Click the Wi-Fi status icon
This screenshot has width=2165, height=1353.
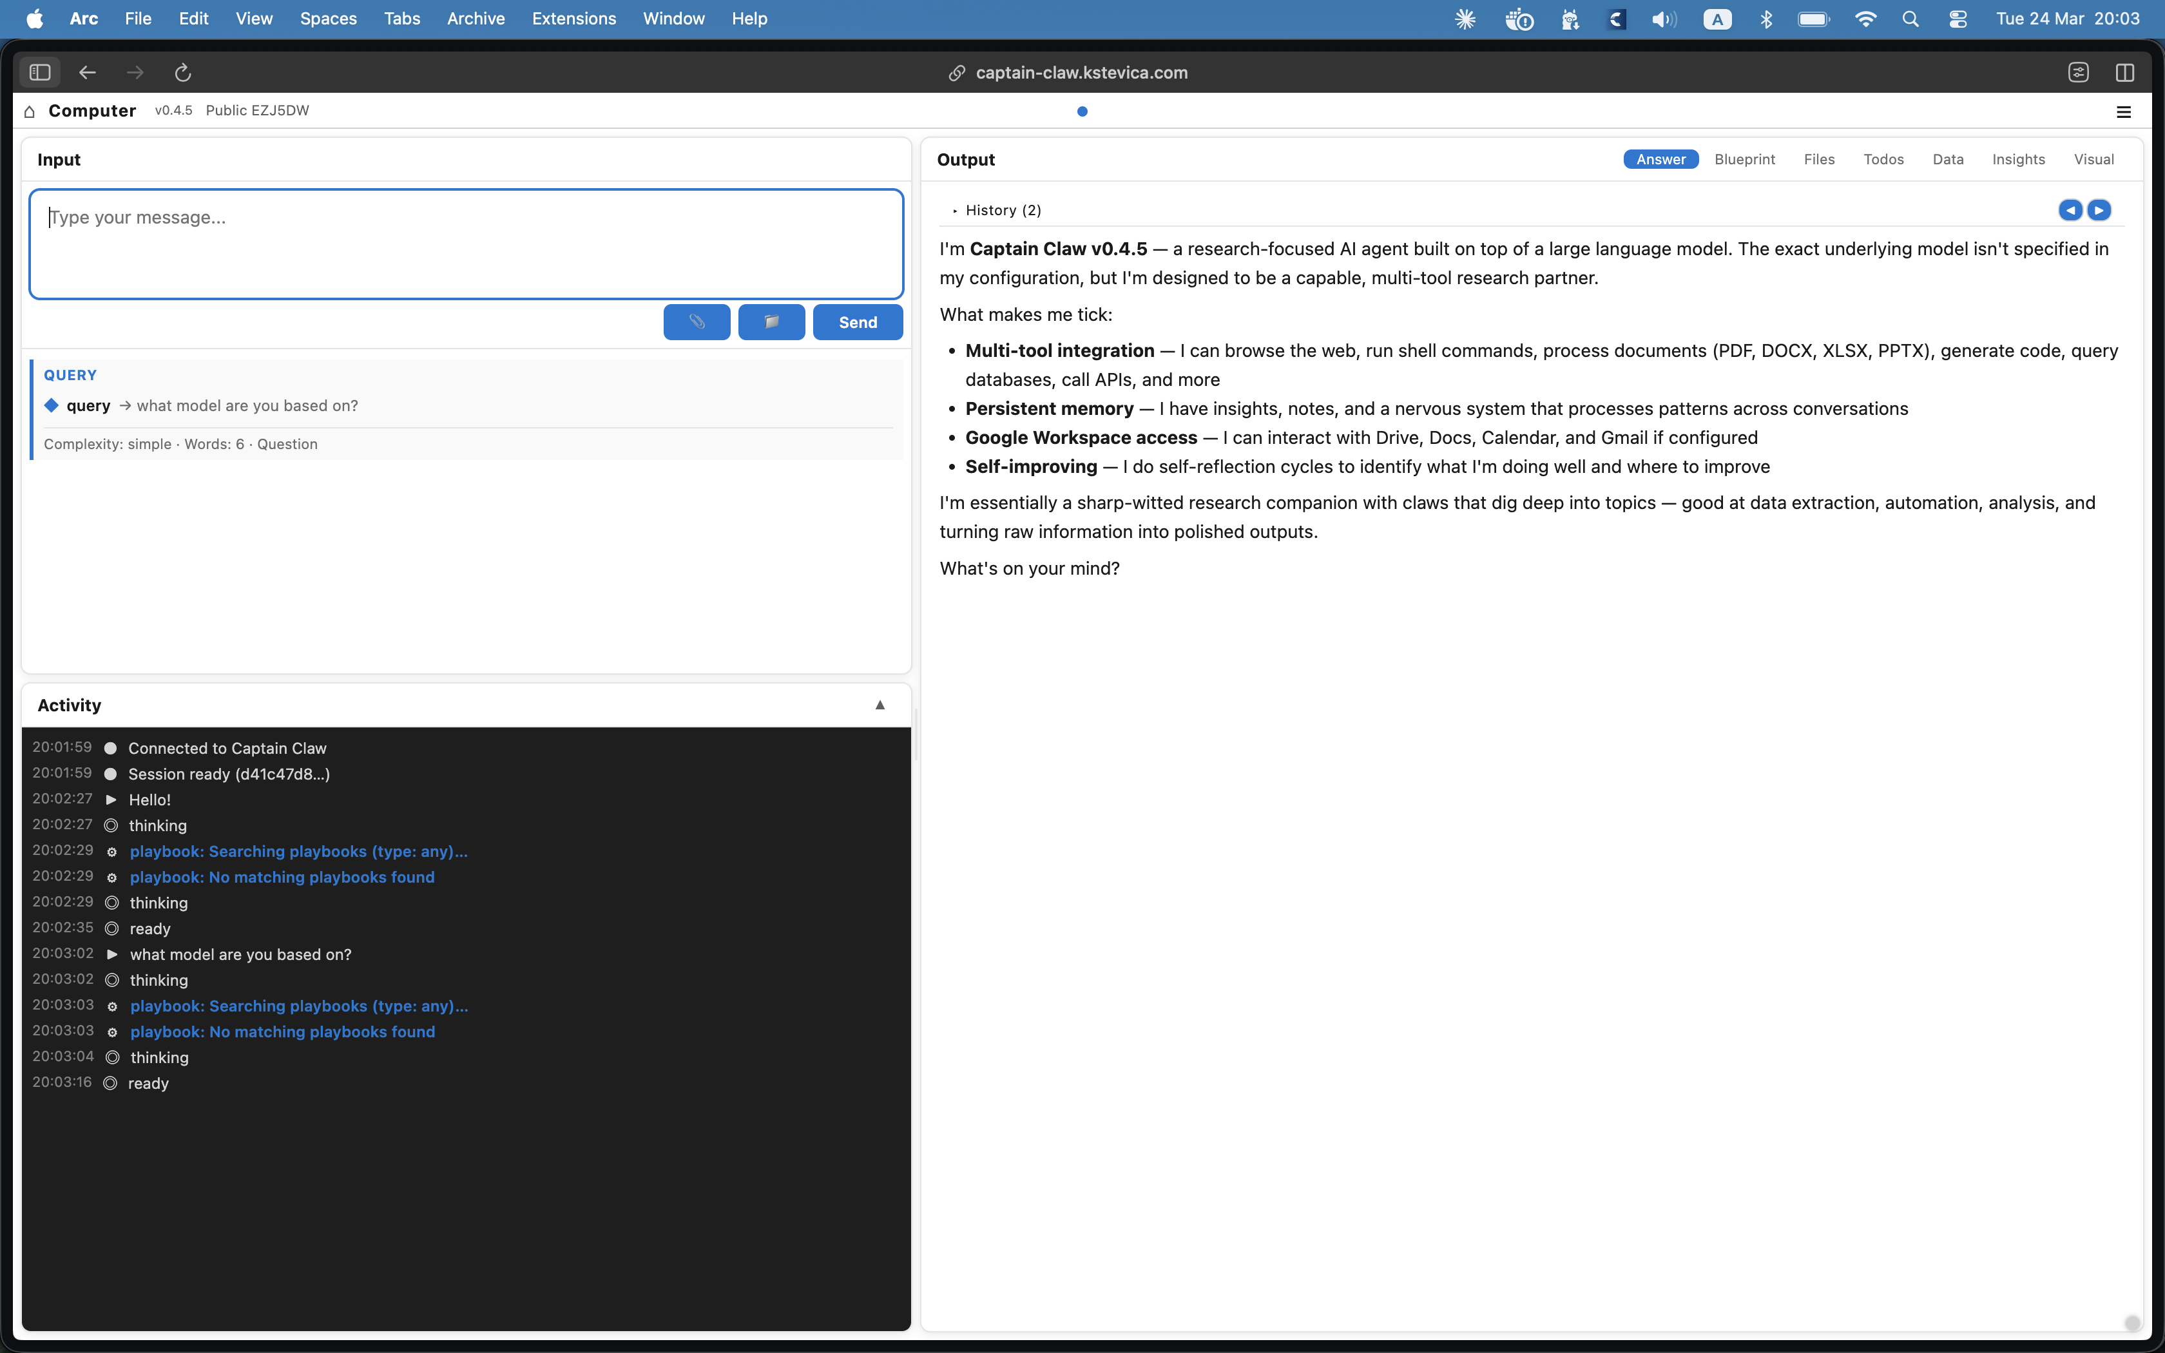point(1865,19)
